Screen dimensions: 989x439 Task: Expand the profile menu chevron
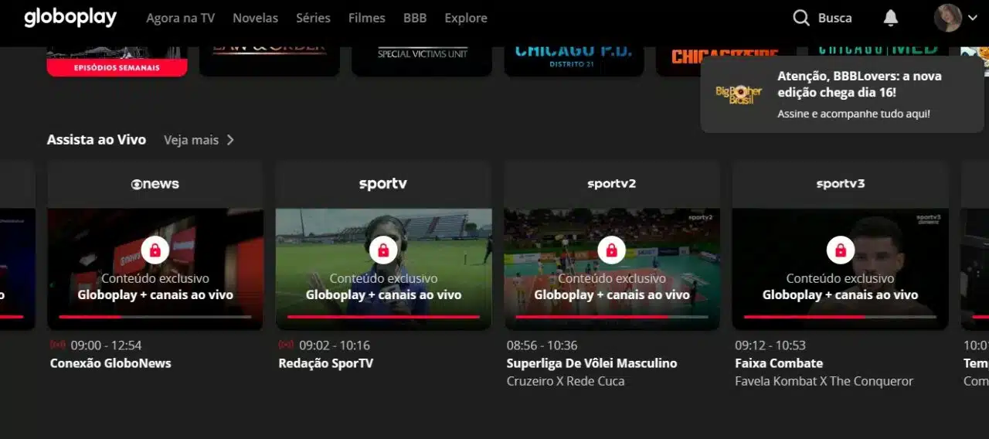pos(973,18)
